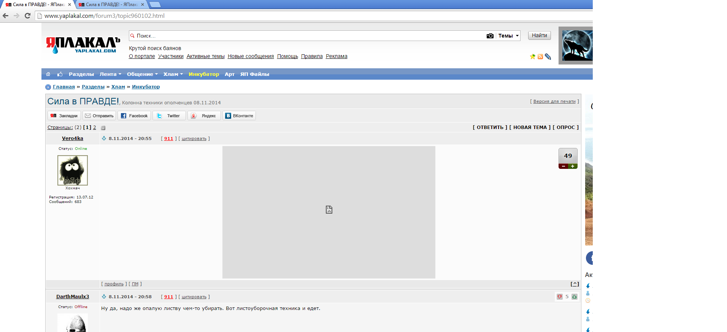Click plus to upvote Vero4ka's post
This screenshot has height=332, width=727.
pos(573,166)
